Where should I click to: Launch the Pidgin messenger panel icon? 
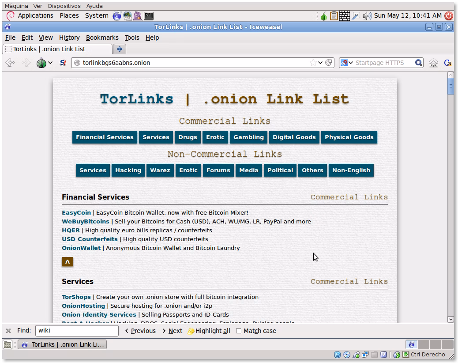[x=138, y=16]
